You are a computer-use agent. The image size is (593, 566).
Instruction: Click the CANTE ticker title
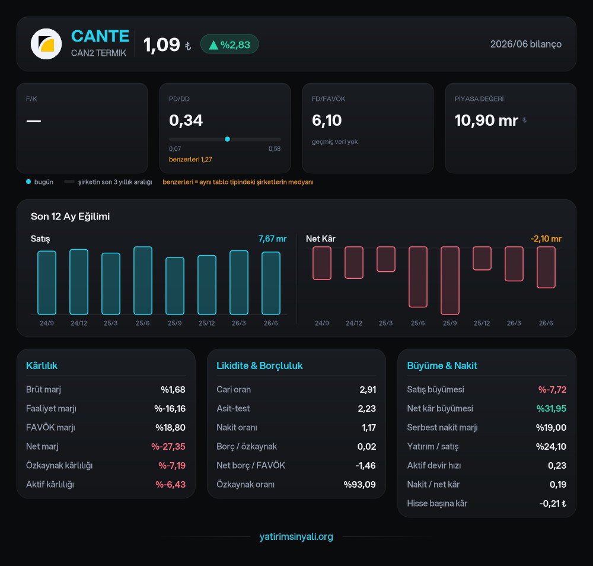pos(100,36)
